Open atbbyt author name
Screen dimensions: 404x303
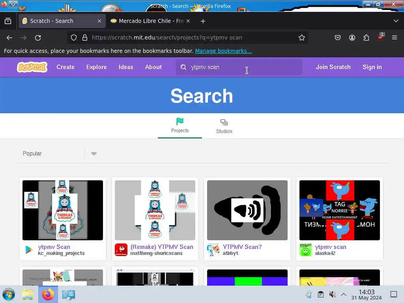230,253
